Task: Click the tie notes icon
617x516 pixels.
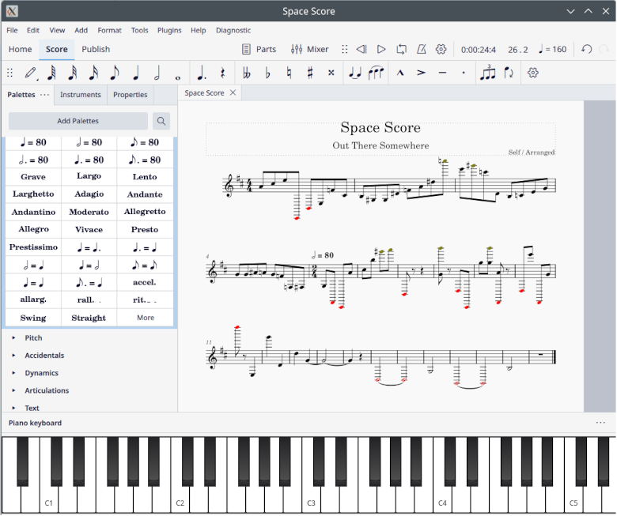Action: pyautogui.click(x=355, y=73)
